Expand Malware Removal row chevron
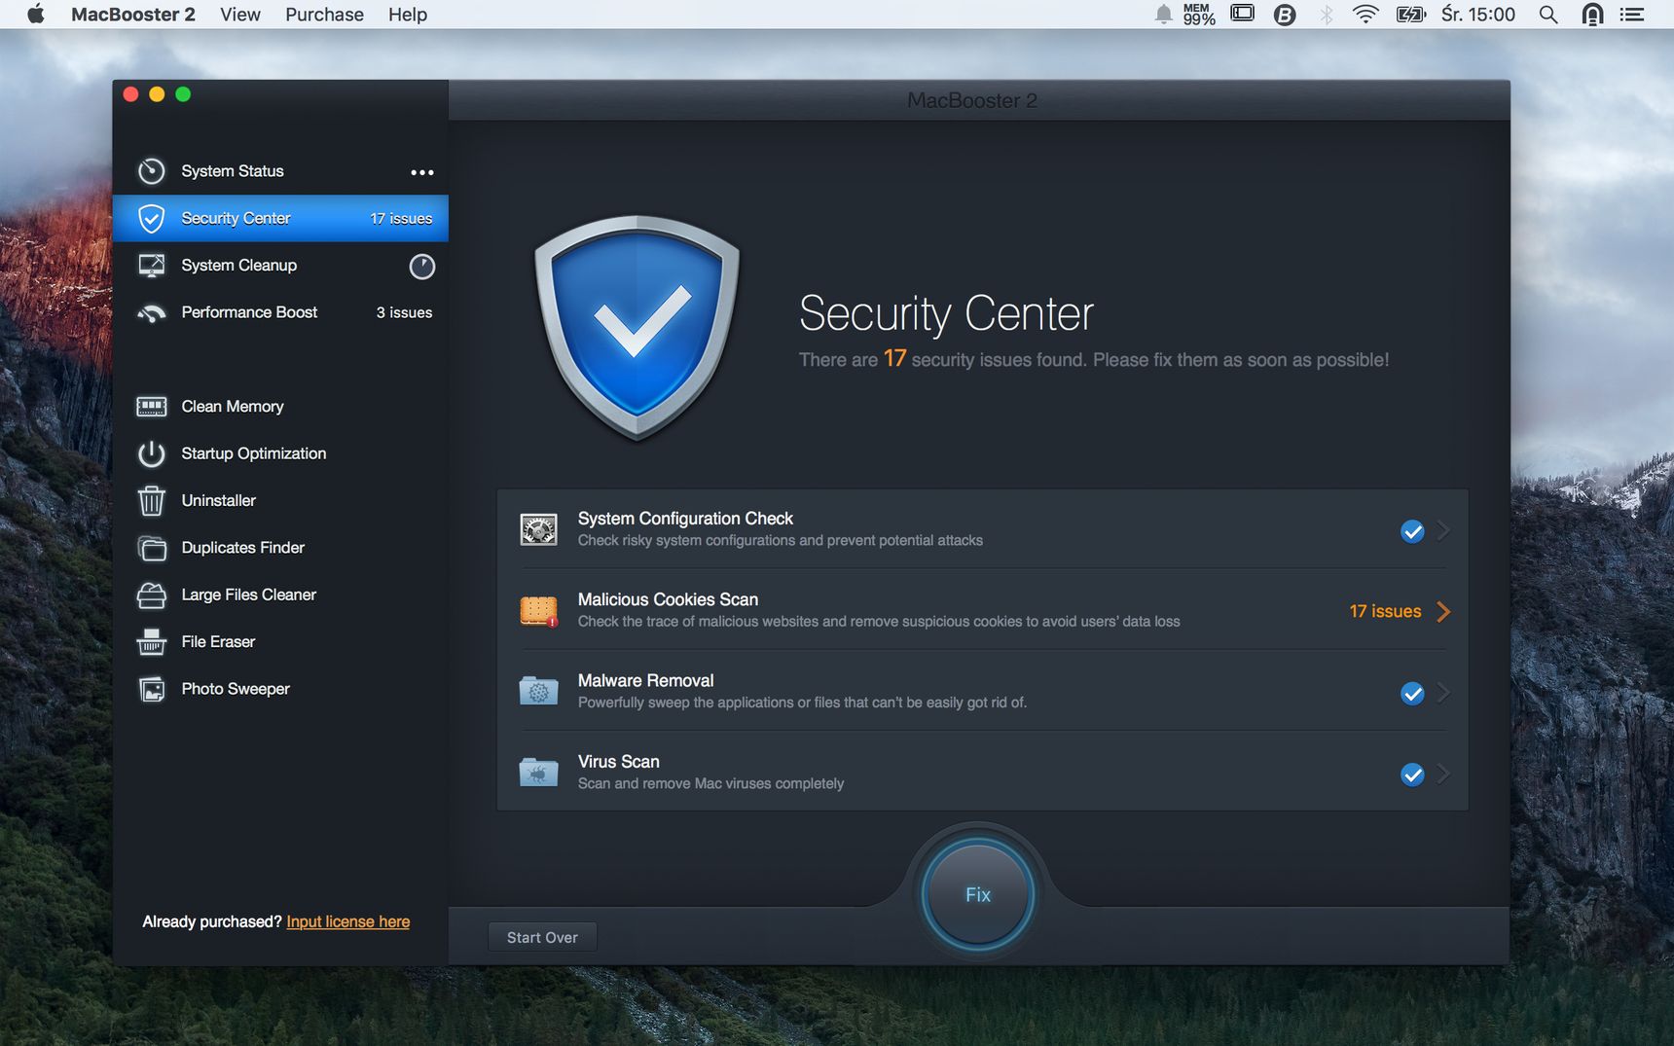Image resolution: width=1674 pixels, height=1046 pixels. pyautogui.click(x=1443, y=693)
